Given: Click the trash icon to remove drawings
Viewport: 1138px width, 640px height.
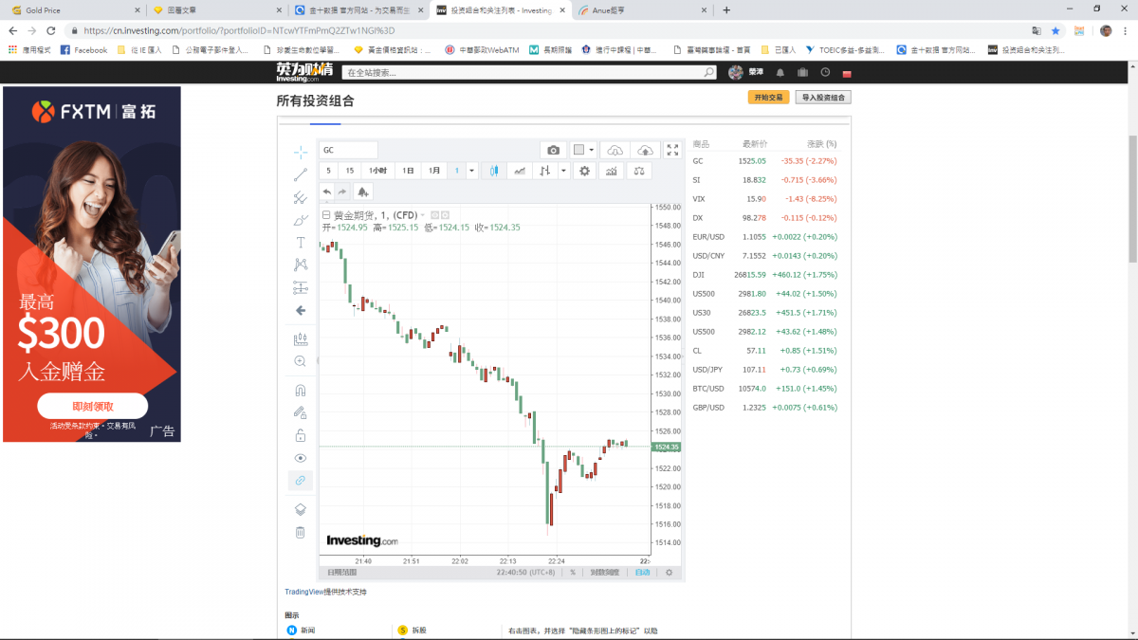Looking at the screenshot, I should point(300,532).
